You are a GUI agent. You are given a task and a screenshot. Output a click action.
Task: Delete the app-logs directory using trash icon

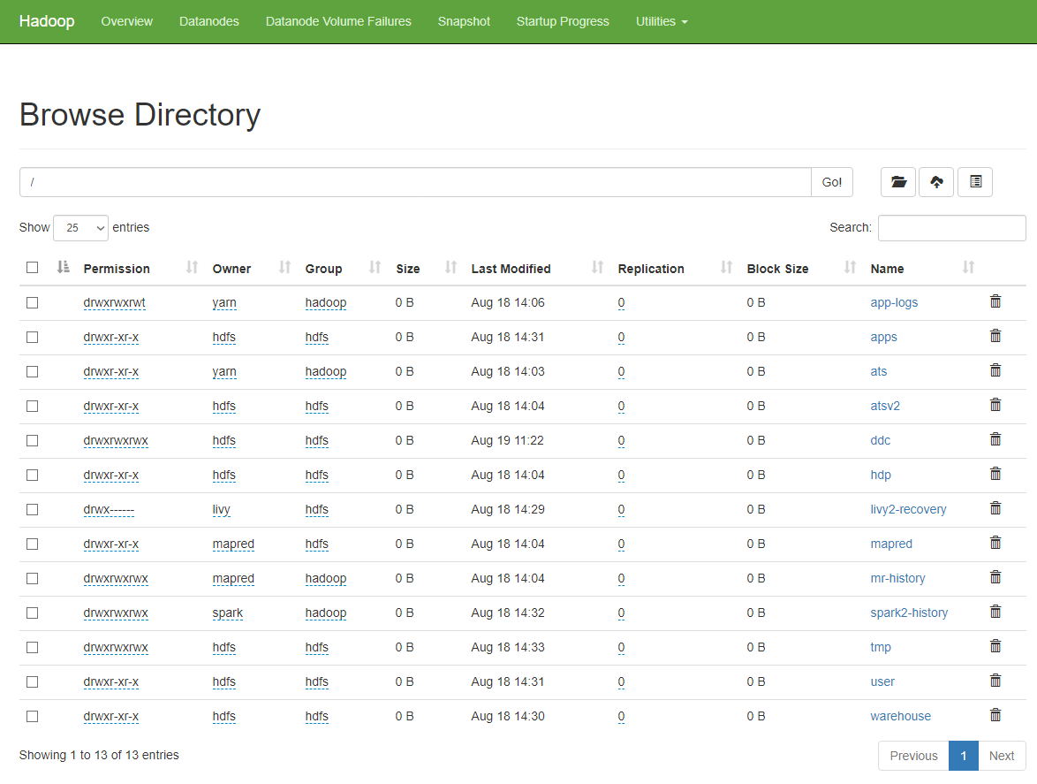pos(995,302)
